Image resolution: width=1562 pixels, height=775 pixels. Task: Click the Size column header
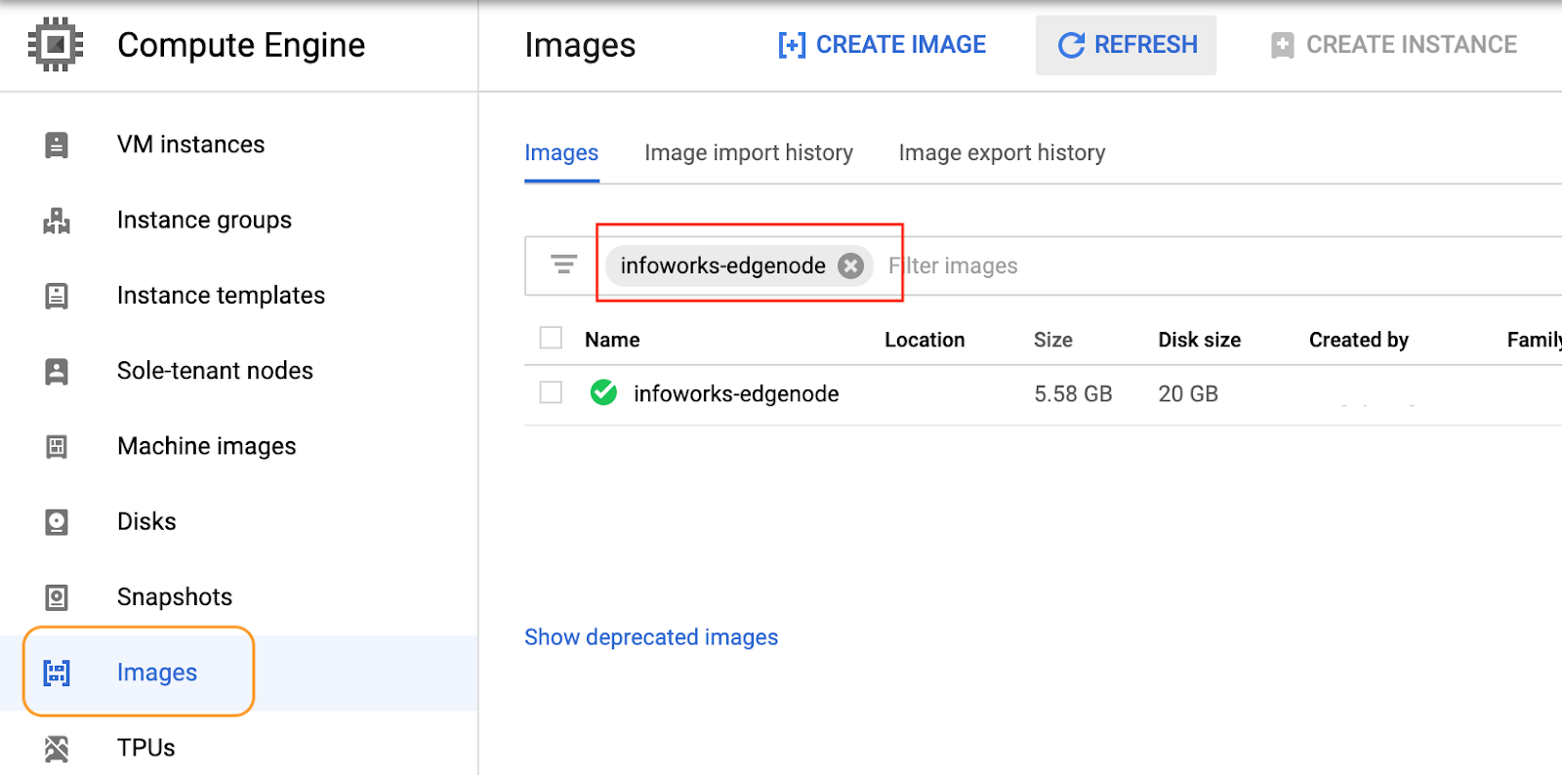[x=1053, y=340]
